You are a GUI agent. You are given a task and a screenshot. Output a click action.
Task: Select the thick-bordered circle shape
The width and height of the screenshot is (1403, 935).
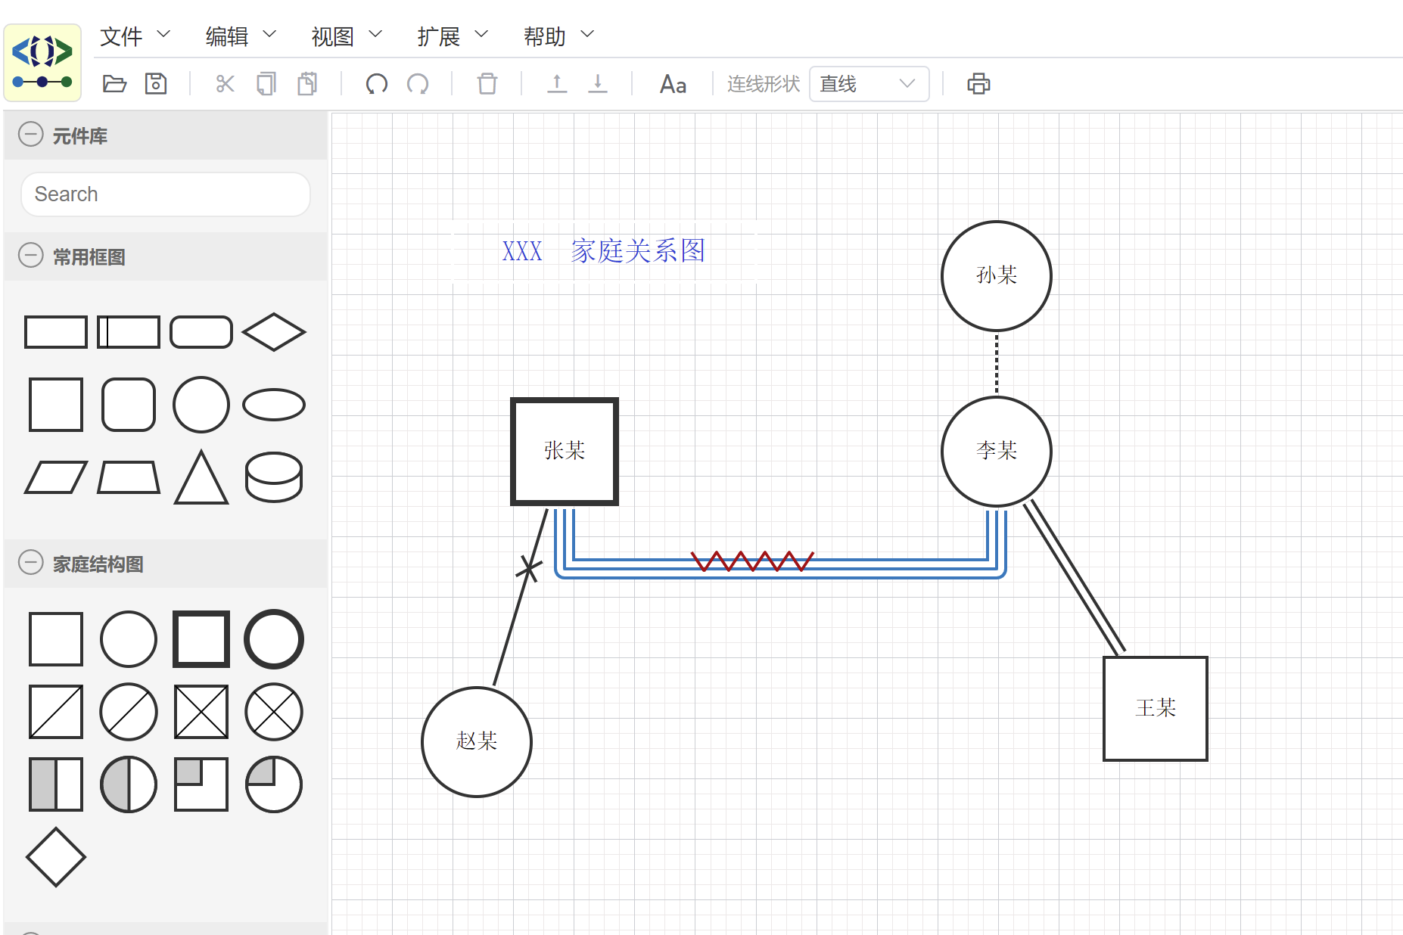point(274,639)
